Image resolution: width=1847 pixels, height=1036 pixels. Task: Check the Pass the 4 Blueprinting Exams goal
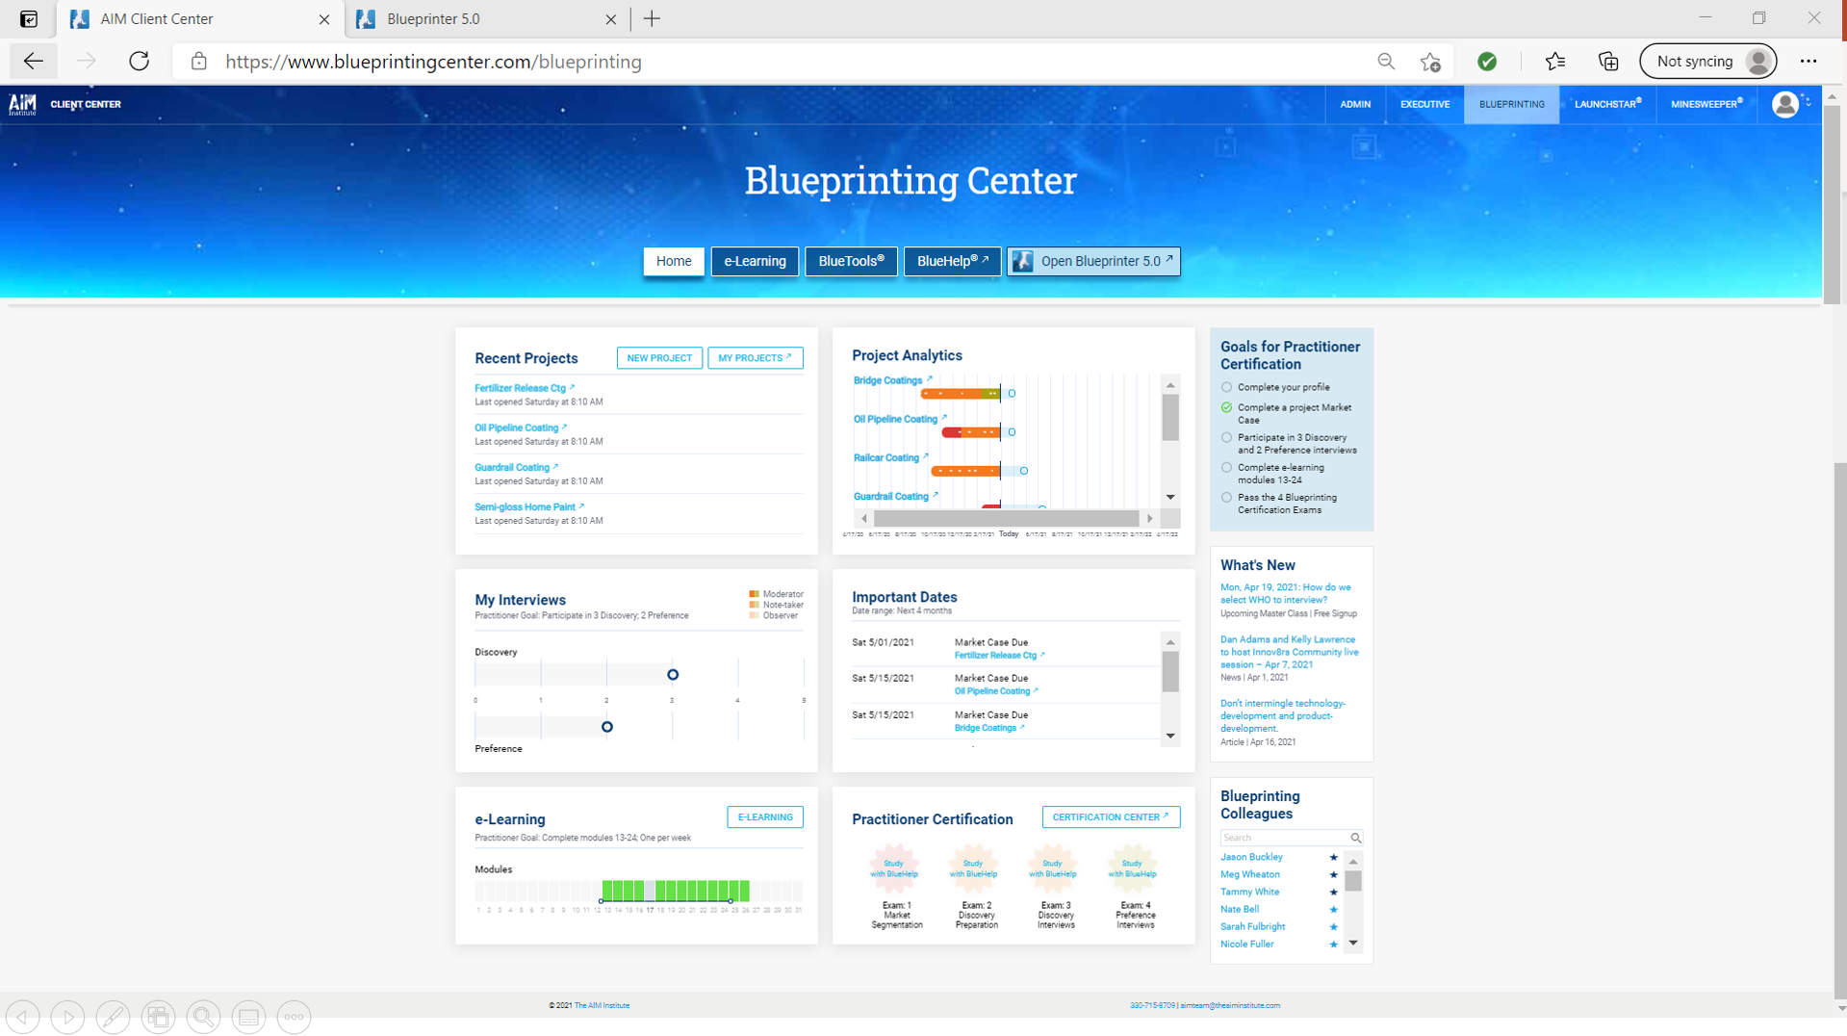[x=1226, y=498]
